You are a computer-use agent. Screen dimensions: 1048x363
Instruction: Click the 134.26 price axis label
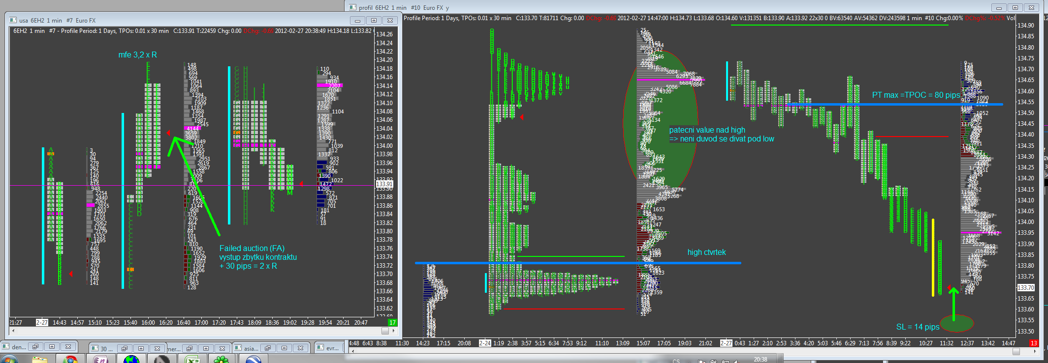384,34
